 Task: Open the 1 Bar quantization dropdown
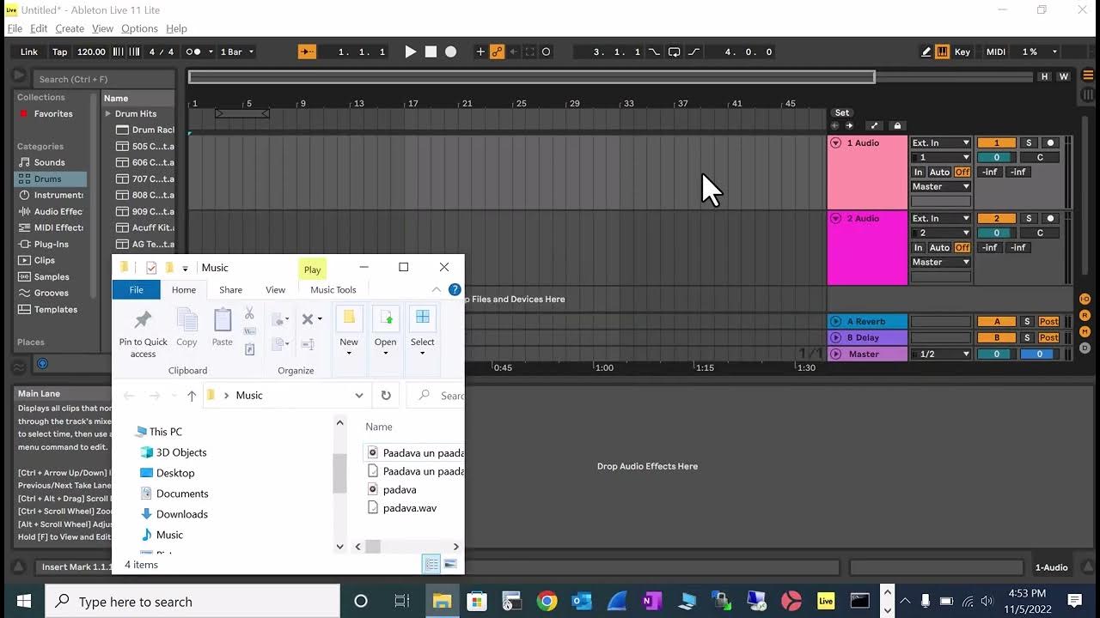click(x=238, y=51)
